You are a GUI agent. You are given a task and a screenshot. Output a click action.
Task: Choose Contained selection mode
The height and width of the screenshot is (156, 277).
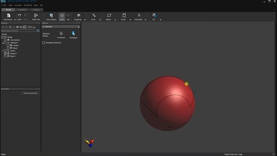click(61, 35)
